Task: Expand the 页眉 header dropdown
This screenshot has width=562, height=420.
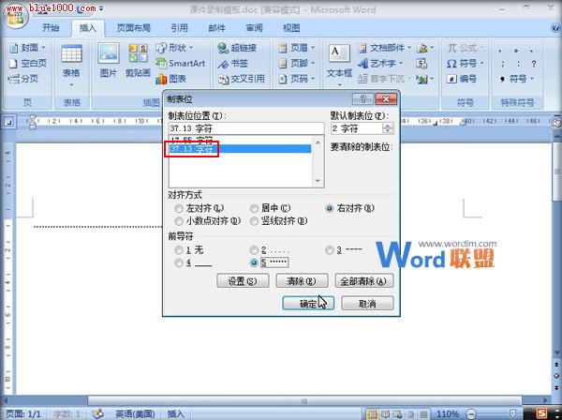Action: [297, 48]
